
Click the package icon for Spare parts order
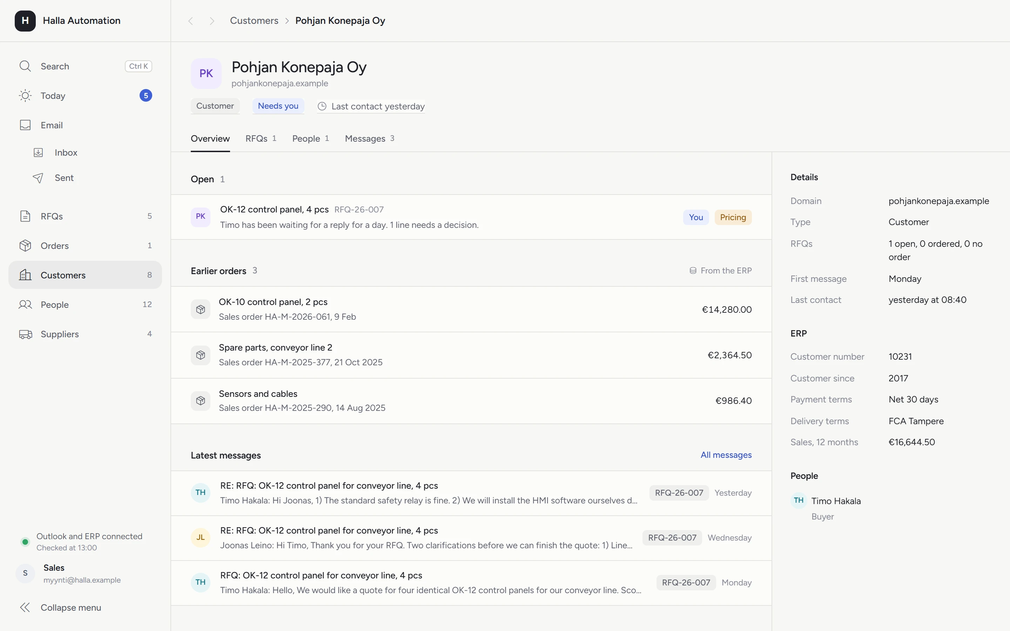coord(201,355)
